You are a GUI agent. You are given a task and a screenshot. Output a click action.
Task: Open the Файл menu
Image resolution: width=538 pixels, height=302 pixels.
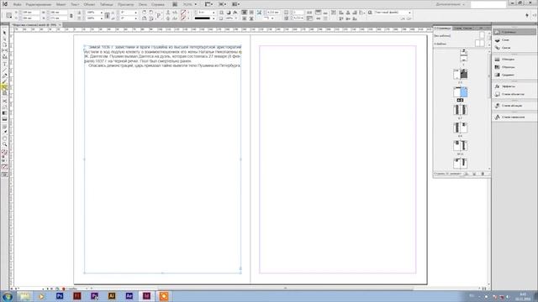point(17,4)
